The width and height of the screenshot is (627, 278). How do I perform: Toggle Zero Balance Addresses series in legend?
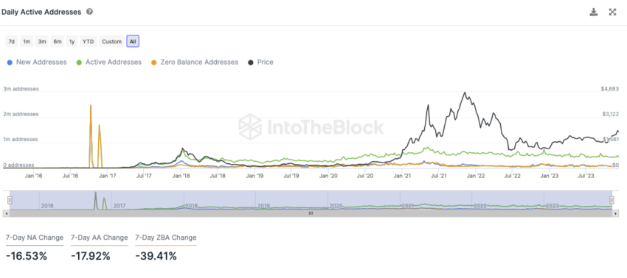[x=195, y=63]
